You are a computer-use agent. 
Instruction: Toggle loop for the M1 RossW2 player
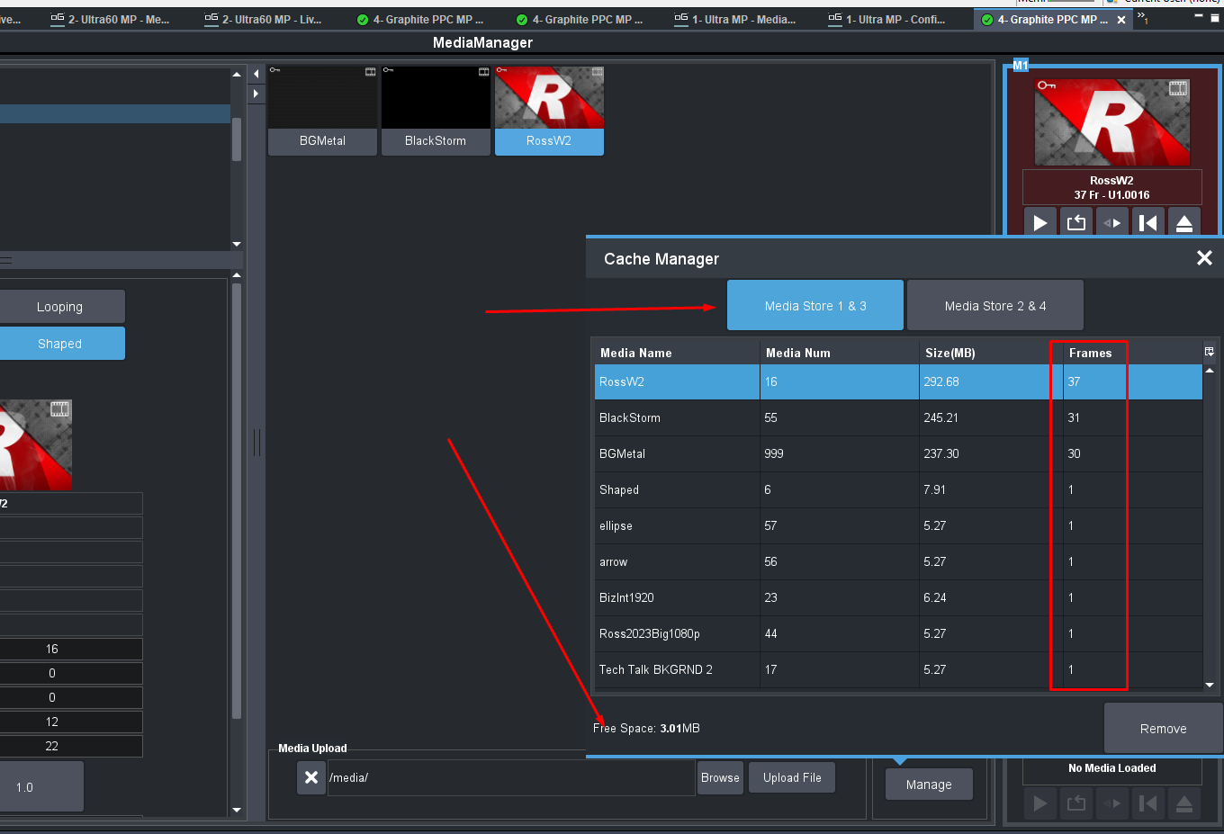coord(1076,222)
